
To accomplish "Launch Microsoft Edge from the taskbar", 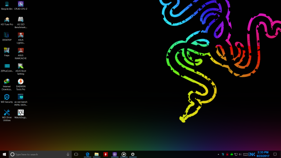I will pos(87,154).
